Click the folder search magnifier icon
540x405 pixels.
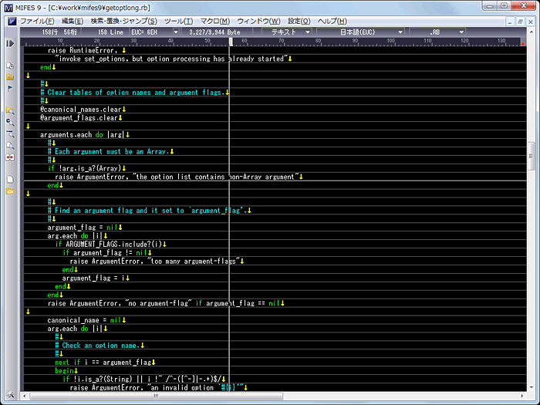10,110
